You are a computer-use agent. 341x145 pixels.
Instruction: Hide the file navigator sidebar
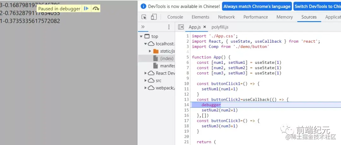(x=181, y=27)
